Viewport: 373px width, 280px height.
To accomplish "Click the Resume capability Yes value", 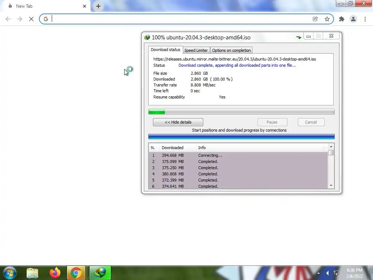I will point(222,97).
